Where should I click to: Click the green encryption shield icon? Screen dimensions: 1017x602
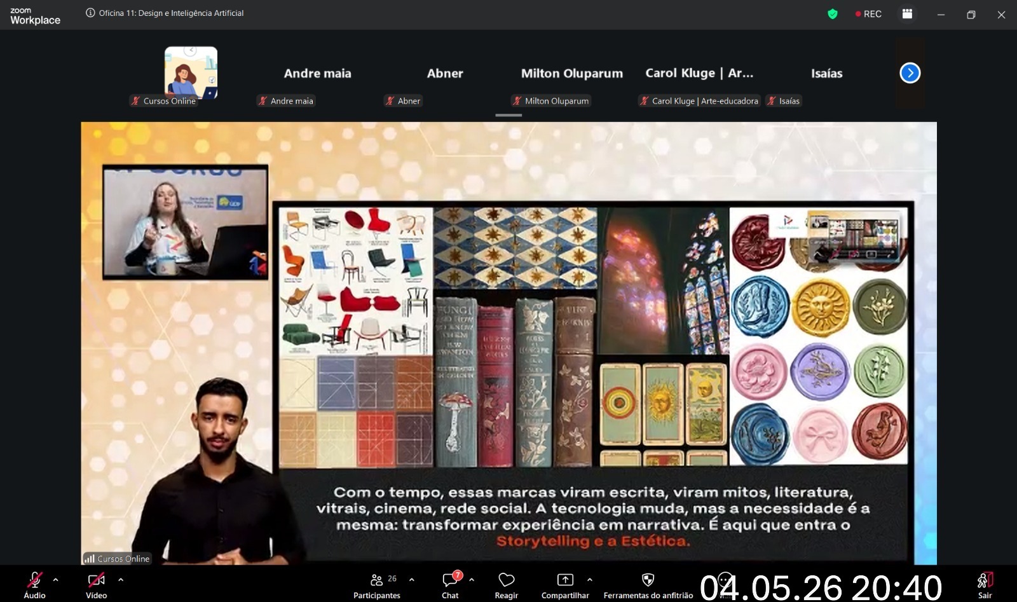[832, 14]
